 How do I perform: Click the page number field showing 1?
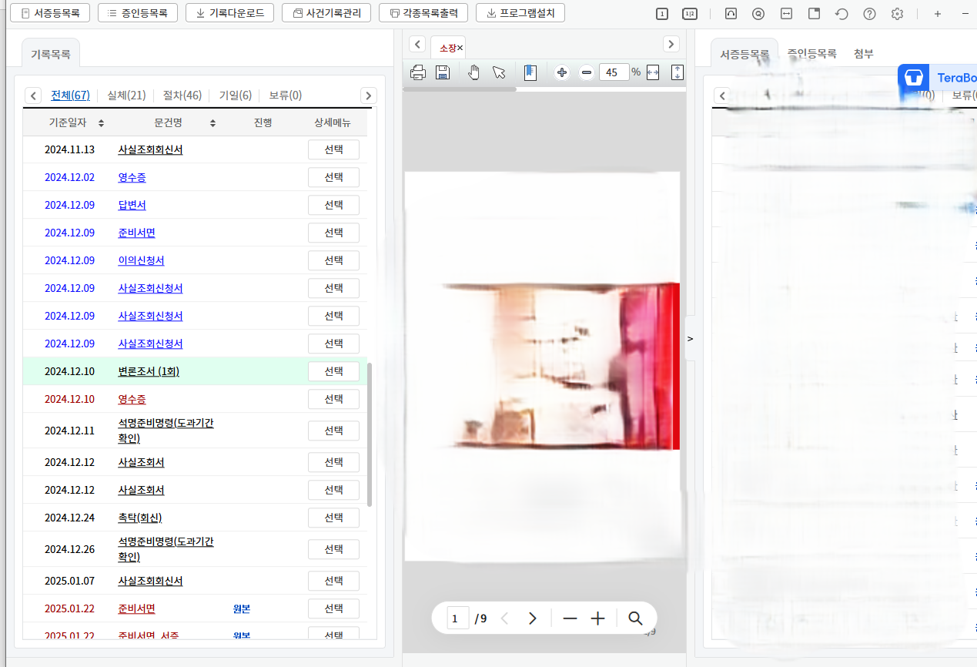pos(458,618)
